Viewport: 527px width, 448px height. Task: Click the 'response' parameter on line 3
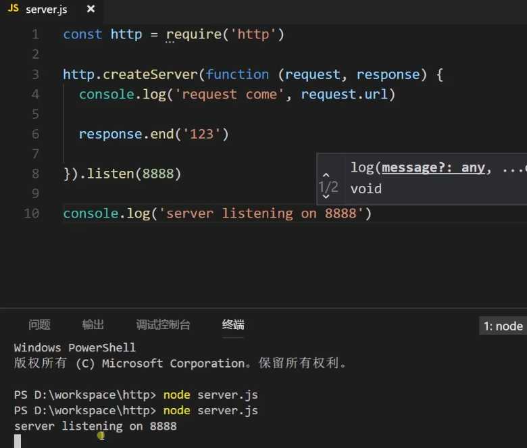click(388, 74)
